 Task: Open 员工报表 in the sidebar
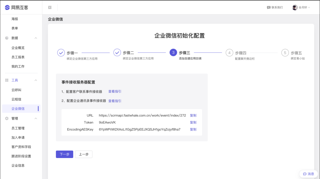tap(18, 57)
